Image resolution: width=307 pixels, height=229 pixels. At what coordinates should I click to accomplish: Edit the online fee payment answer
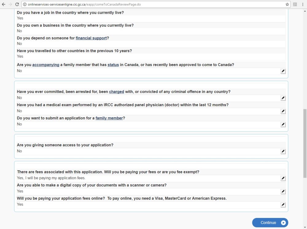click(283, 205)
